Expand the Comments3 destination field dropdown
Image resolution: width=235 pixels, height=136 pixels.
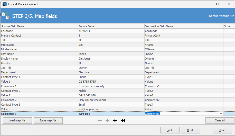pyautogui.click(x=221, y=114)
